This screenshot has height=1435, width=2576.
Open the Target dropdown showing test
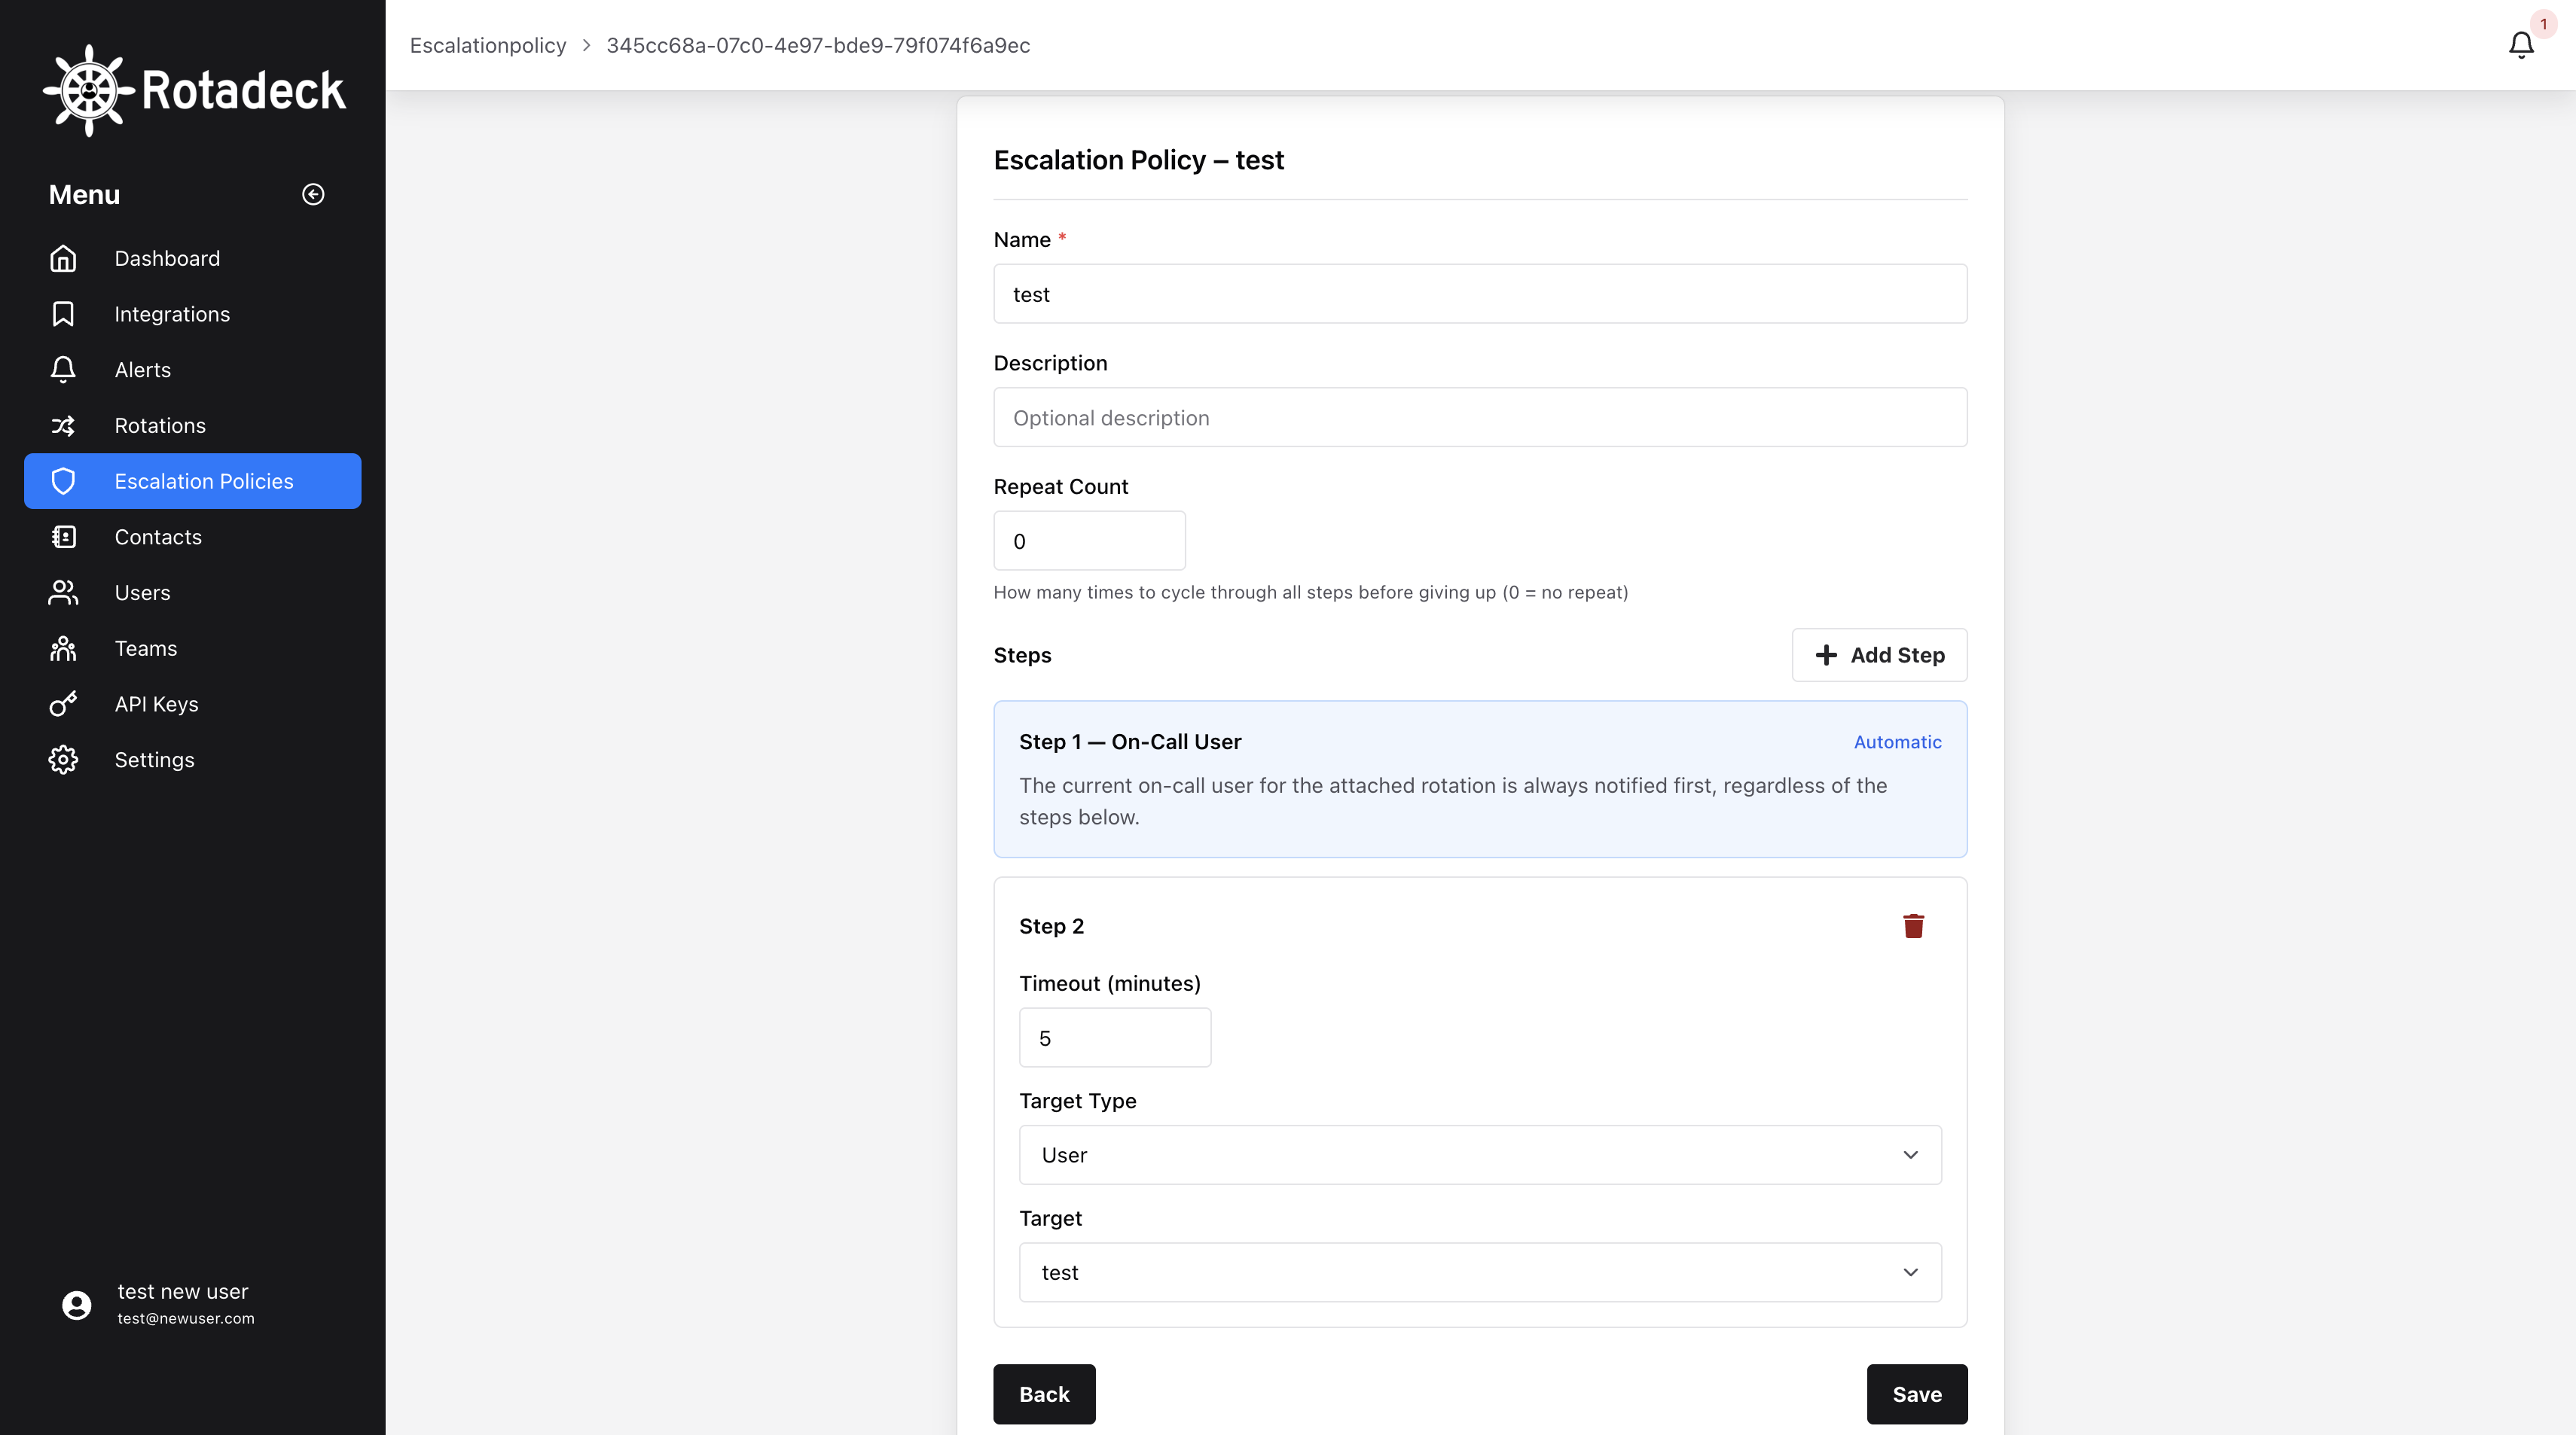[1480, 1272]
